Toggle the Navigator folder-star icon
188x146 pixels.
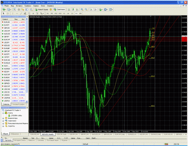(23, 9)
